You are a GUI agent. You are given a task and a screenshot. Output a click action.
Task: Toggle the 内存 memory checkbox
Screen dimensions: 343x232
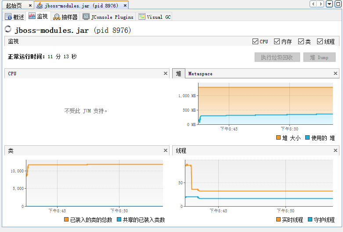(x=277, y=41)
